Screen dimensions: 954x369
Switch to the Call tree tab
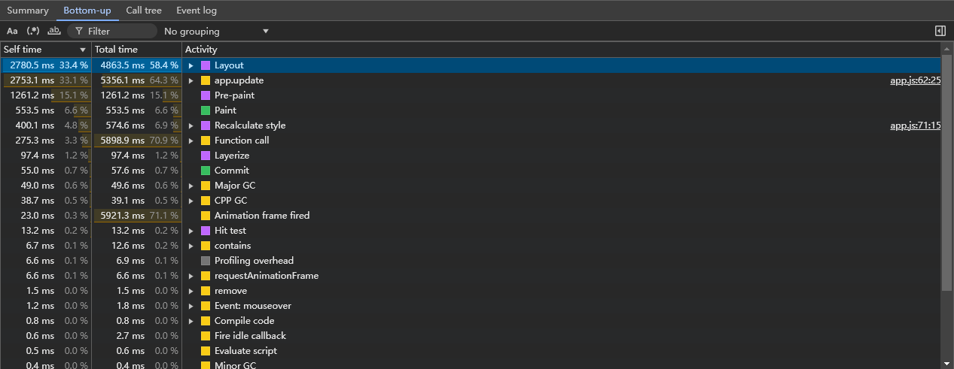pyautogui.click(x=144, y=11)
